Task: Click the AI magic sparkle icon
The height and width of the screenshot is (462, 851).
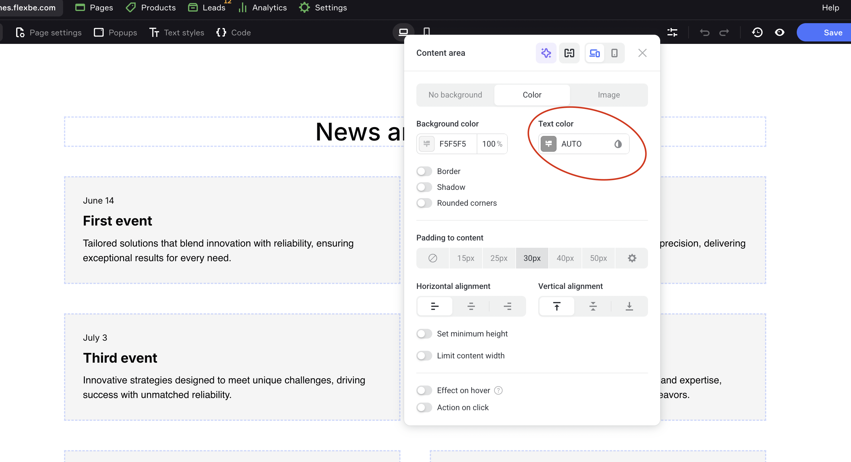Action: pyautogui.click(x=546, y=53)
